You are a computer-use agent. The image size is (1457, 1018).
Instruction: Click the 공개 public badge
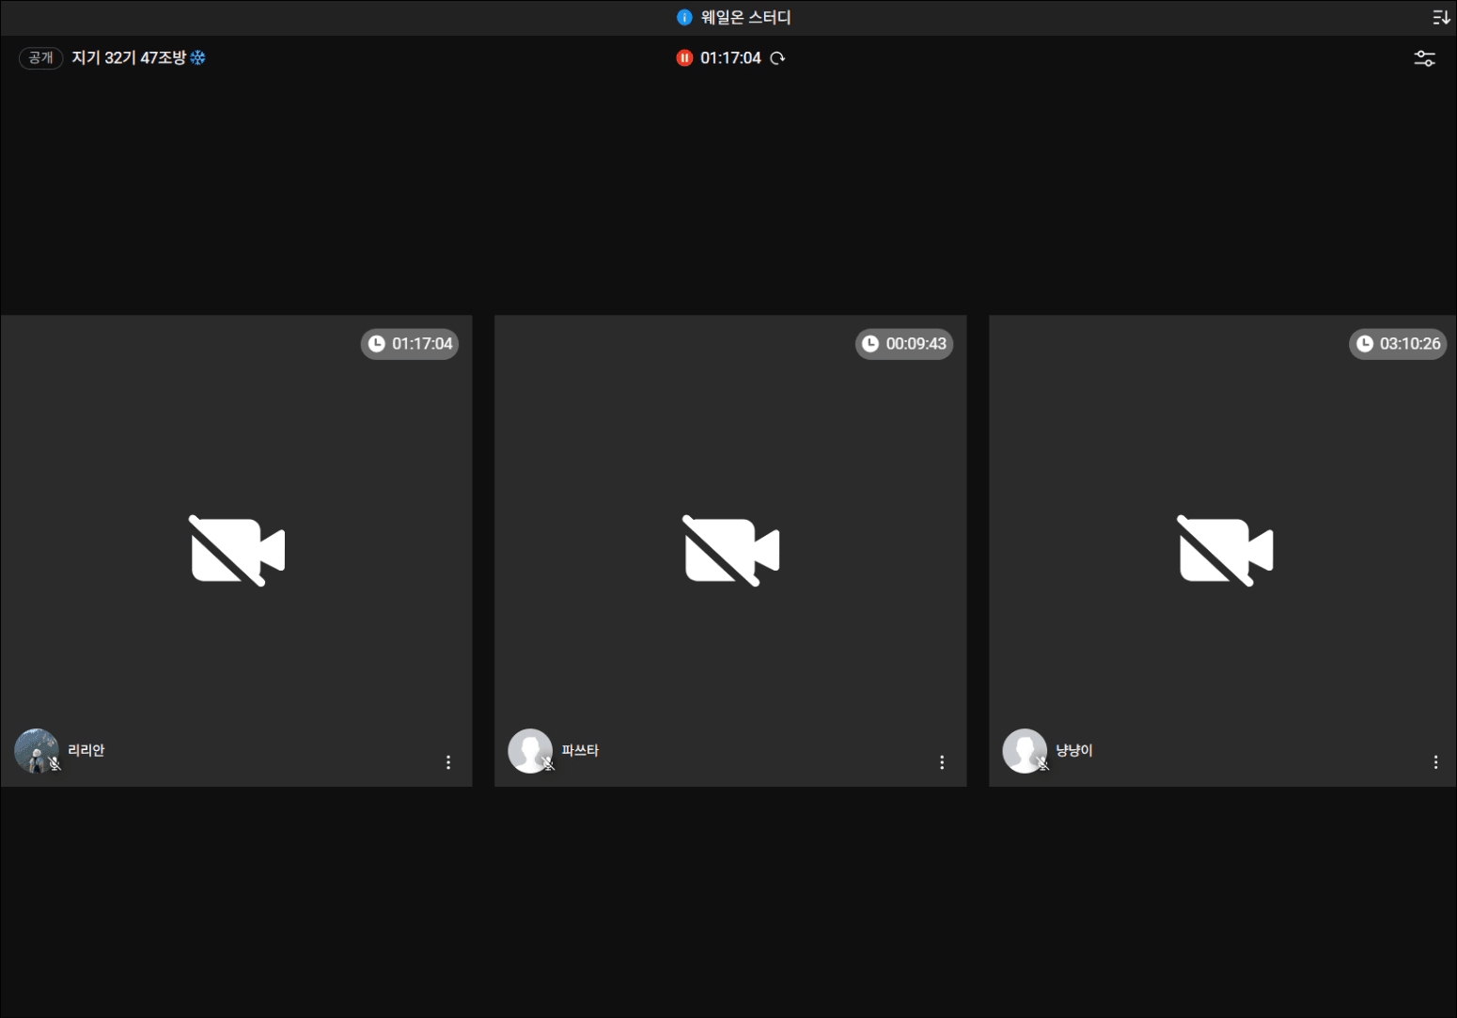pos(40,58)
